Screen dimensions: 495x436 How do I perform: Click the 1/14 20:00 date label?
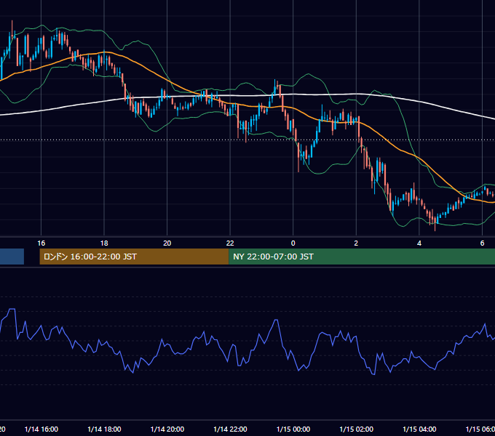pyautogui.click(x=167, y=429)
